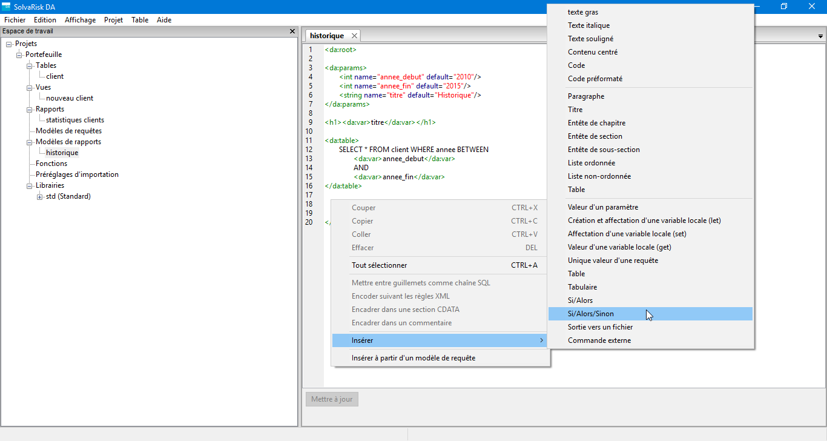
Task: Open the Affichage menu
Action: tap(80, 20)
